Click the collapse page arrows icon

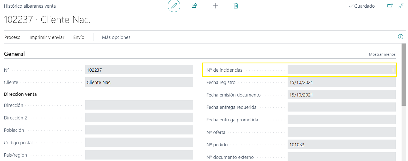[x=401, y=6]
